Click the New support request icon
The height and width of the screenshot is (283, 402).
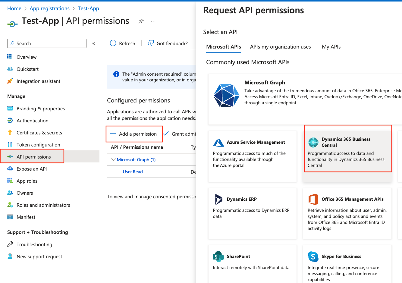click(x=10, y=256)
